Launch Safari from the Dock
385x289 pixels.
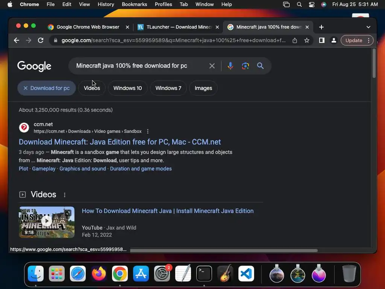(78, 274)
